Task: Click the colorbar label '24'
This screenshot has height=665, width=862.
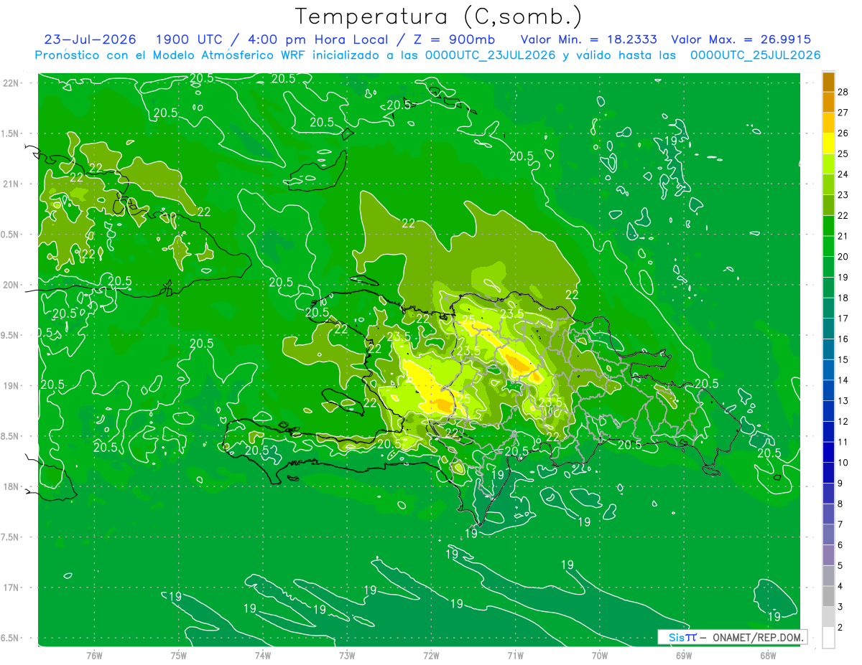Action: point(843,174)
